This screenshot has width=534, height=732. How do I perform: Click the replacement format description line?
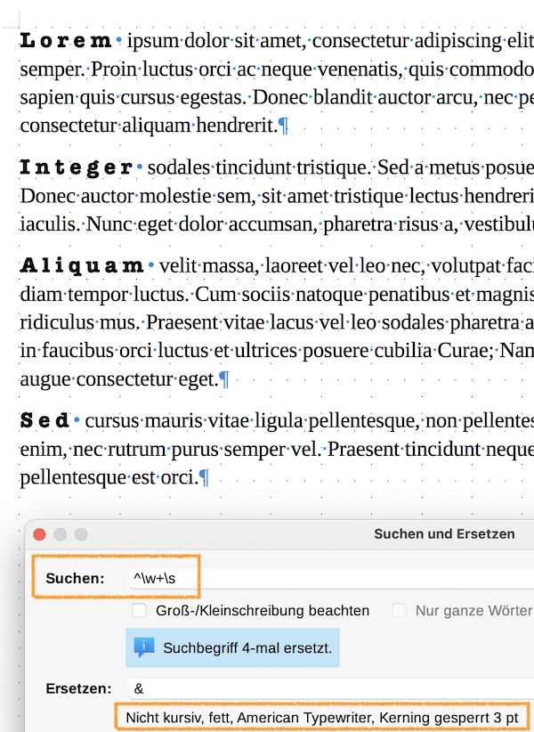pyautogui.click(x=321, y=717)
